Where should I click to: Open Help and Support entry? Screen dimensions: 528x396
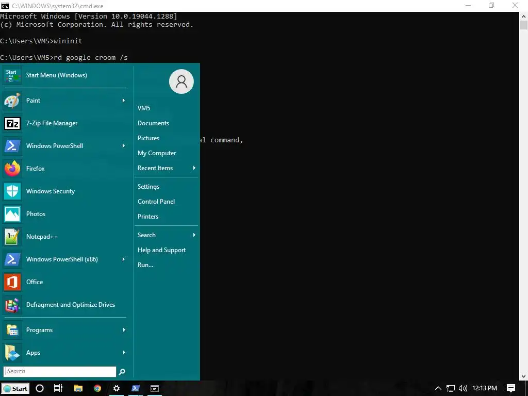161,250
